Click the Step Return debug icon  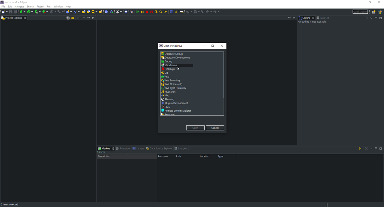pos(165,12)
